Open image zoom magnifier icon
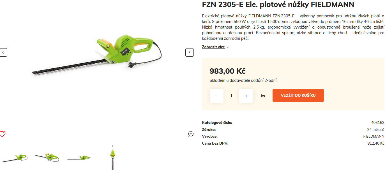385x176 pixels. coord(190,134)
